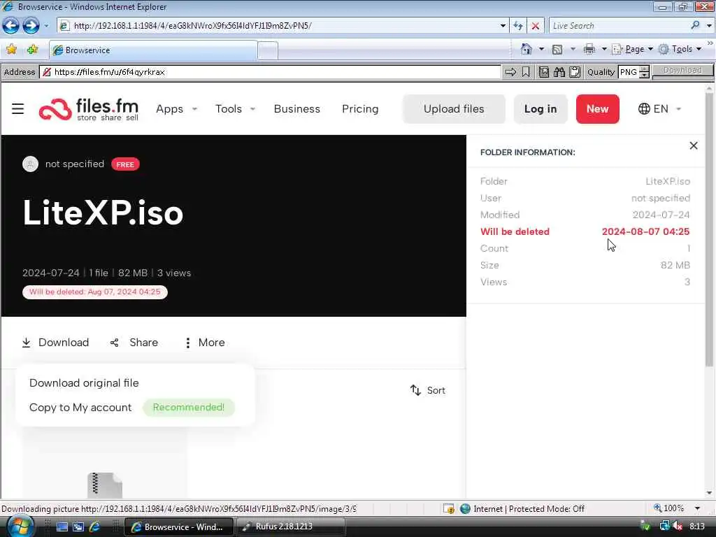Click the Print icon in command bar
Viewport: 716px width, 537px height.
(589, 49)
